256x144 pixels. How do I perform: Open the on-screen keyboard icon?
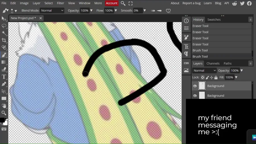pos(4,129)
